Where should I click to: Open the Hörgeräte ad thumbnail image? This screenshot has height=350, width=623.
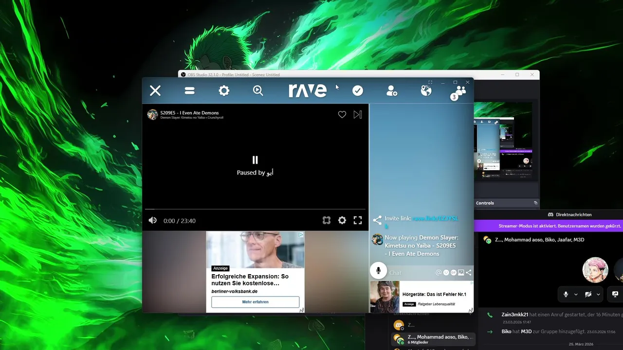[385, 297]
